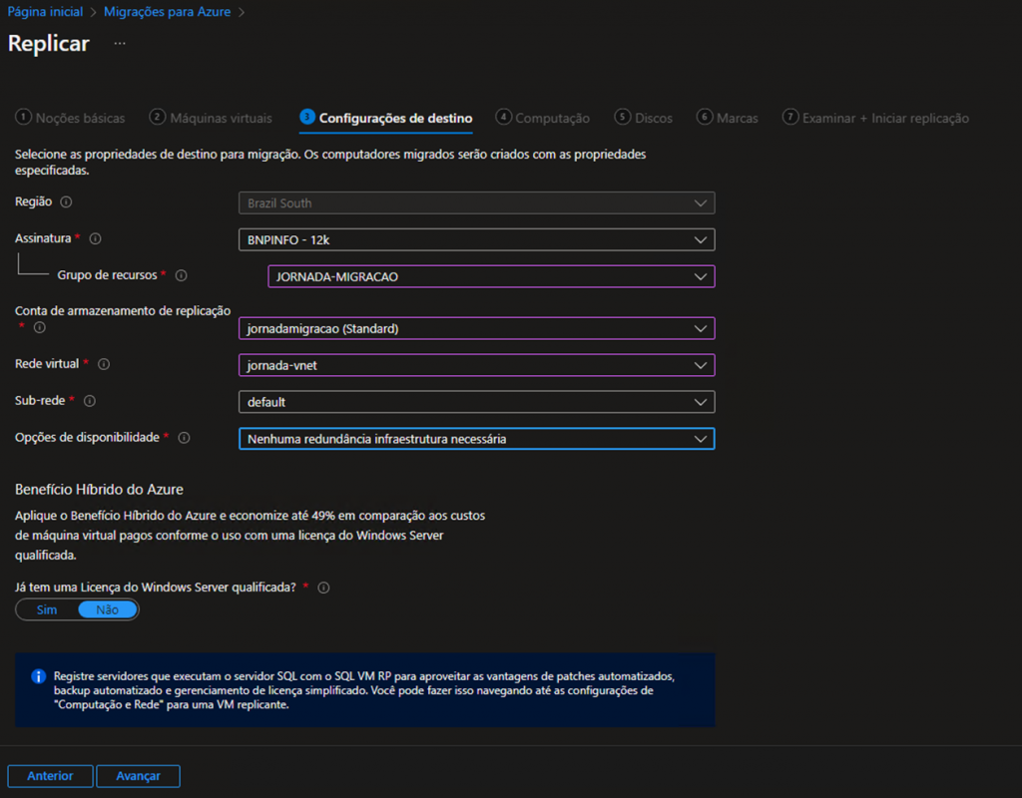Expand the Grupo de recursos dropdown
Viewport: 1022px width, 798px height.
click(x=491, y=276)
